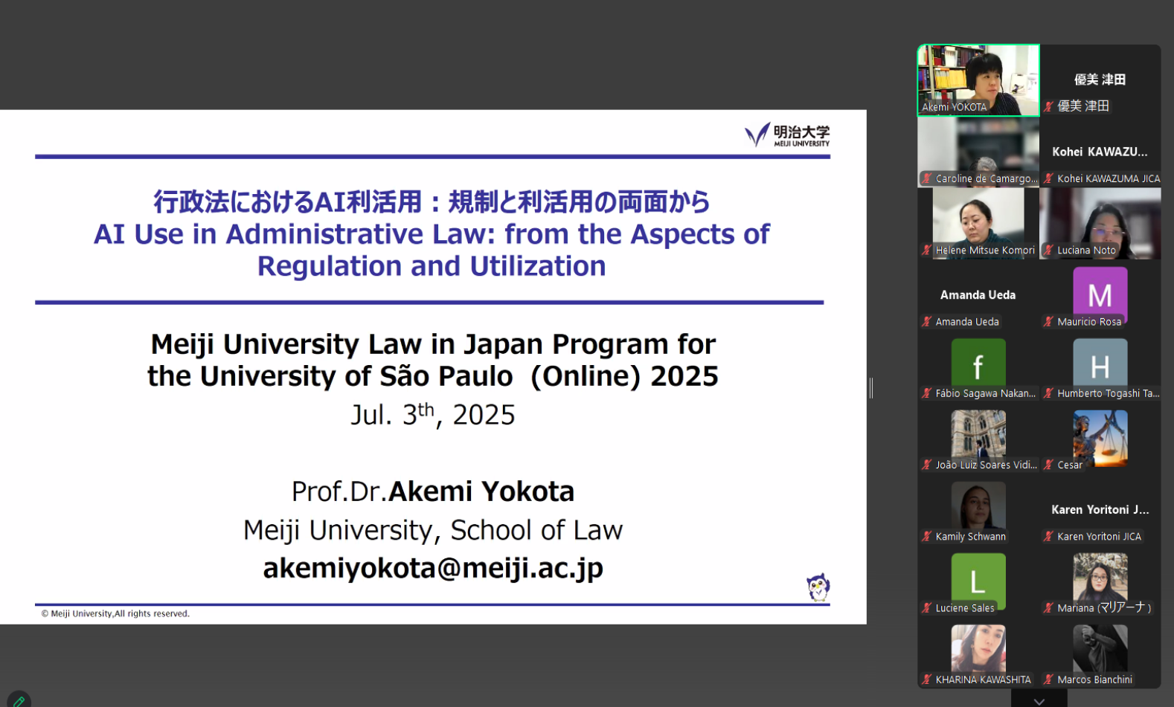
Task: Click the large Karen Yoritoni J... name tile
Action: pyautogui.click(x=1100, y=509)
